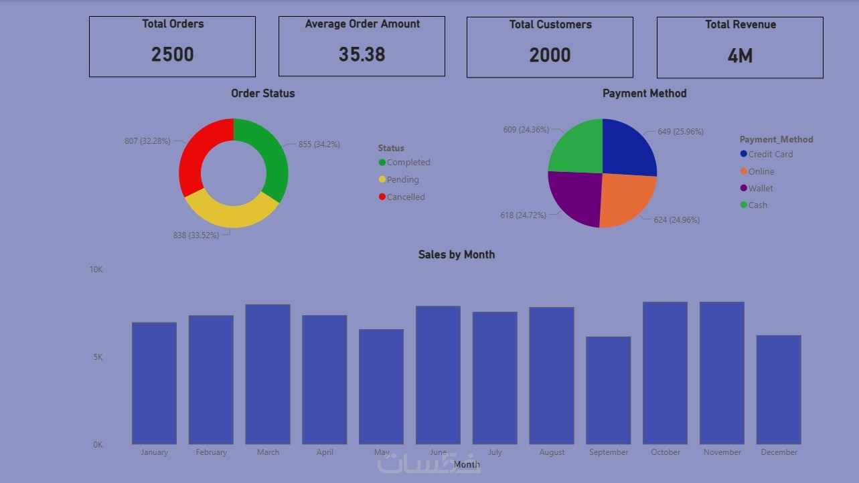Click the September x-axis label
This screenshot has height=483, width=859.
609,452
